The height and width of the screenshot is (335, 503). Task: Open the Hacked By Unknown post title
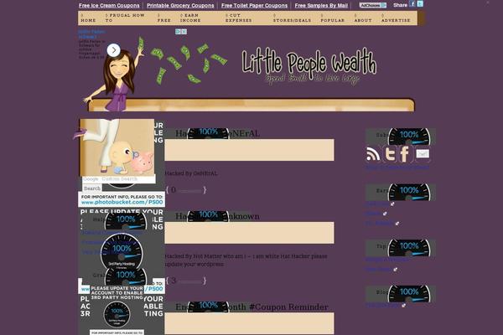(217, 216)
